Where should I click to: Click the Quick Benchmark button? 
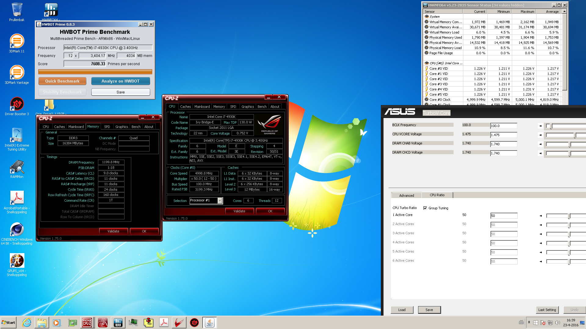coord(62,81)
